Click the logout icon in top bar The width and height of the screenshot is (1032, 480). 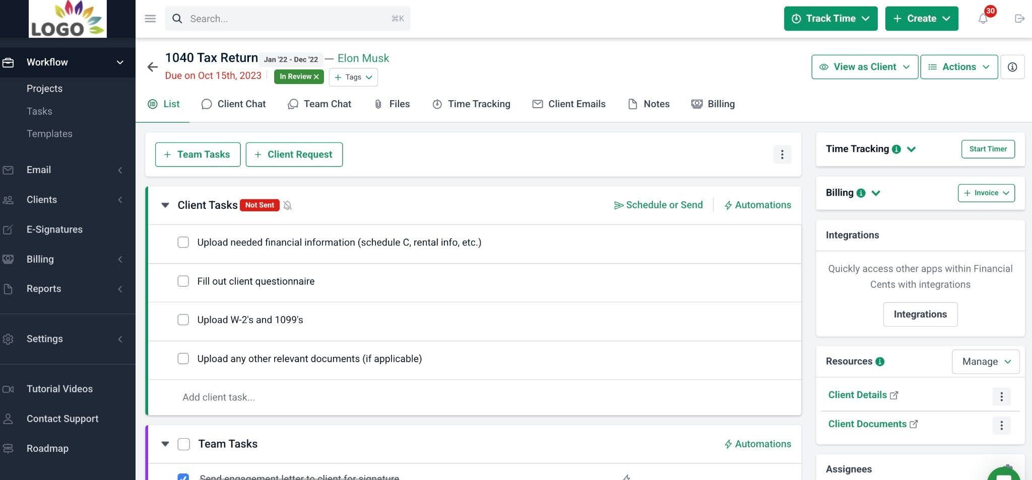pos(1019,19)
